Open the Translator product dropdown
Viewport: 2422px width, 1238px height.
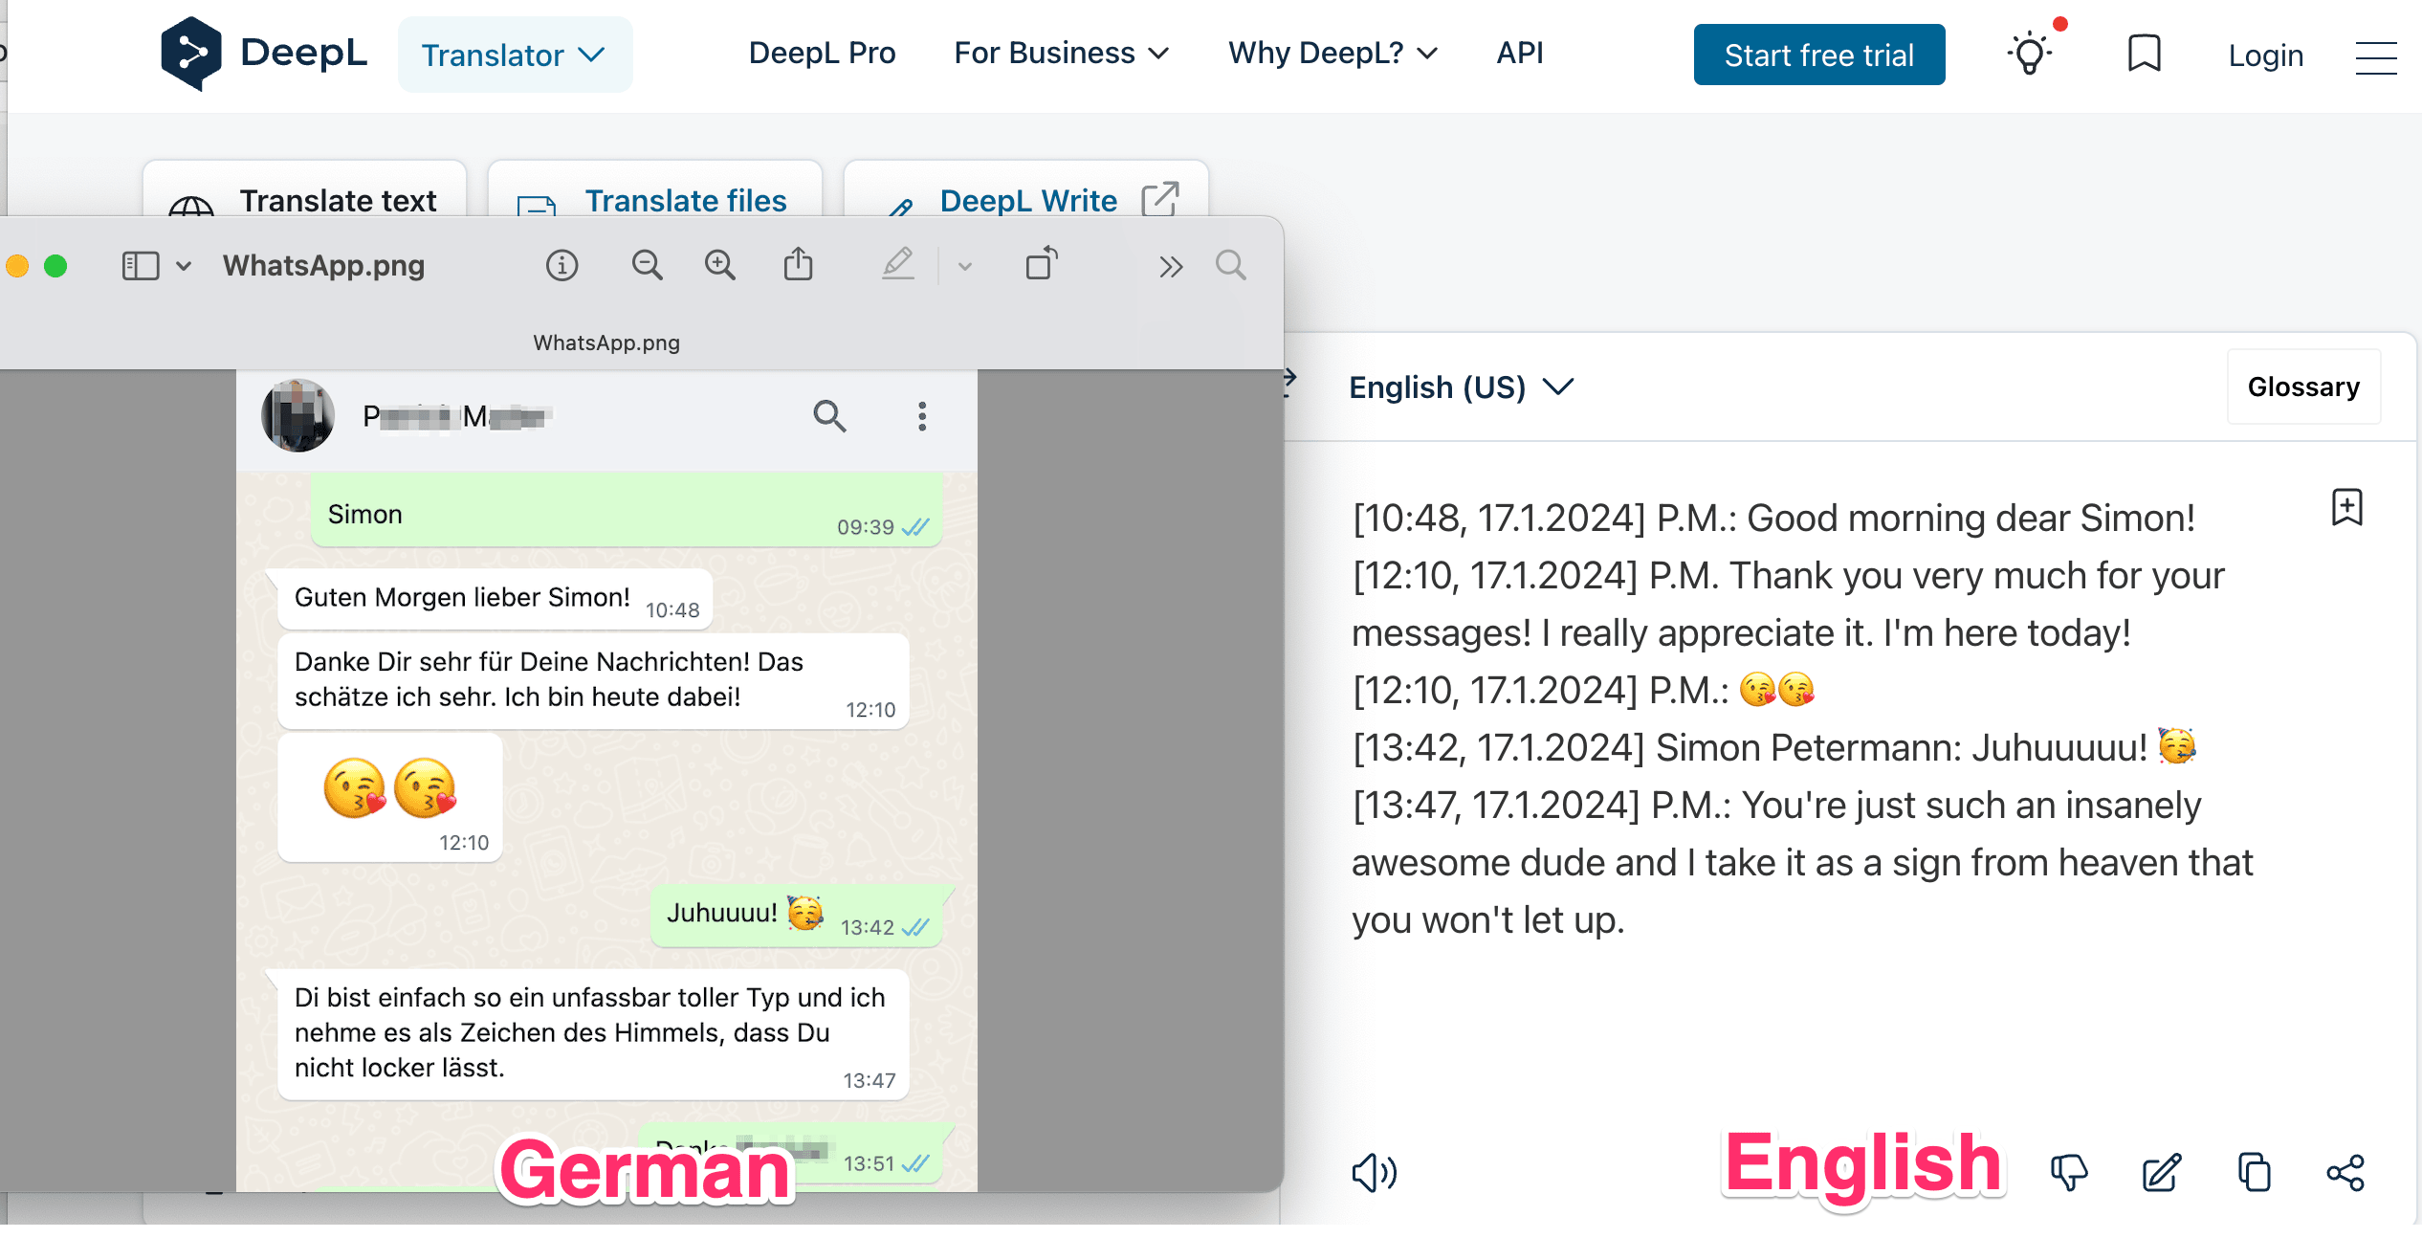[x=515, y=55]
